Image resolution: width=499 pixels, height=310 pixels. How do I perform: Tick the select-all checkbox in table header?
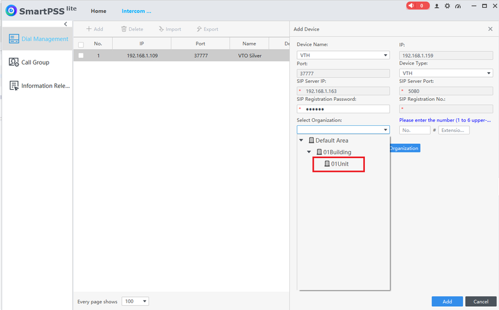tap(80, 44)
